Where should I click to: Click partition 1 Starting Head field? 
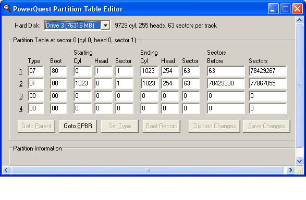pos(103,71)
